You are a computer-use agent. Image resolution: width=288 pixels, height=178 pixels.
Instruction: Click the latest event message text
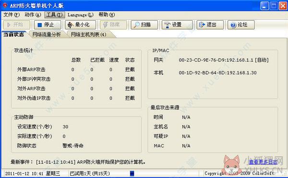tap(91, 162)
